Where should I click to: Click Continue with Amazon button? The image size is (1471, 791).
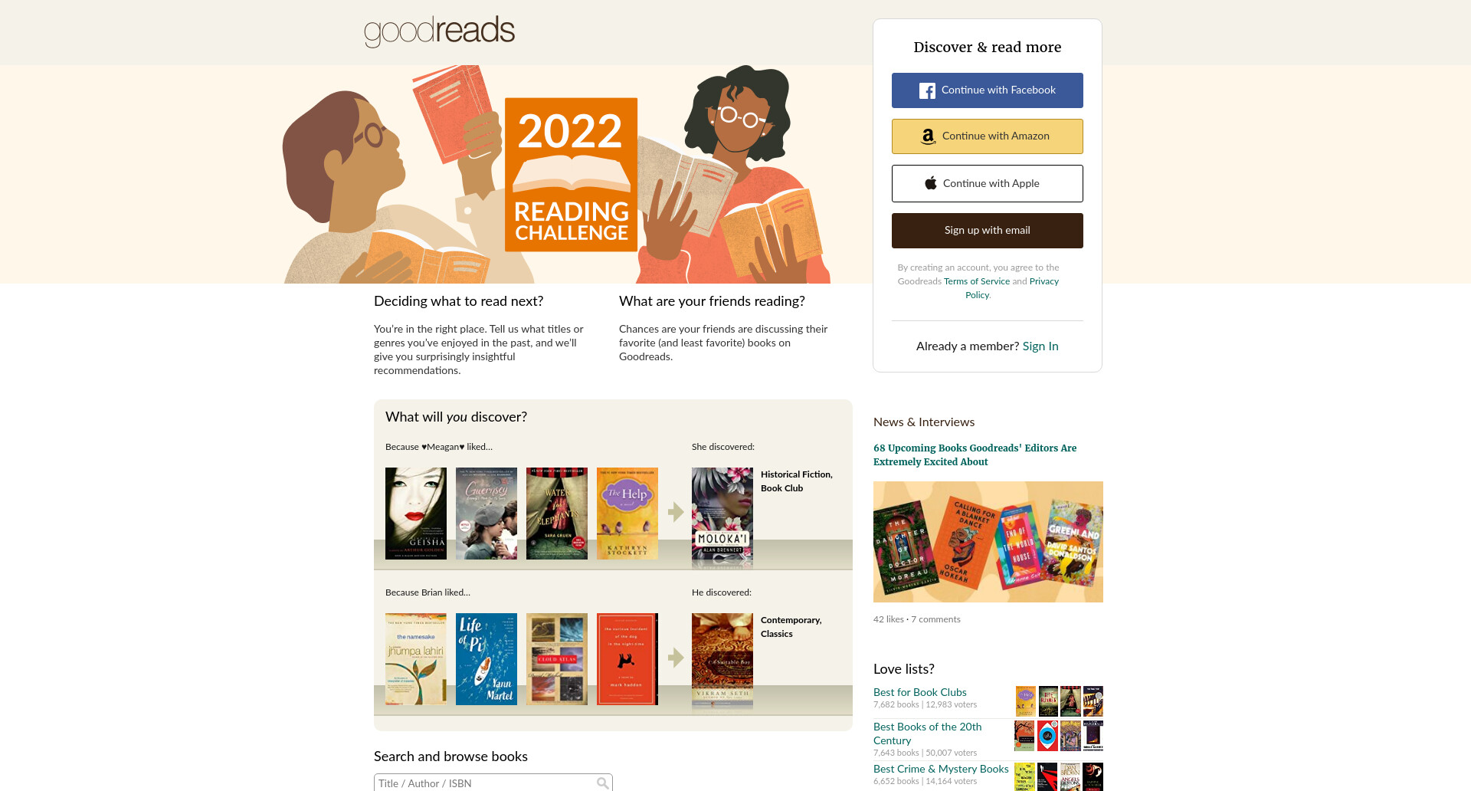(987, 136)
